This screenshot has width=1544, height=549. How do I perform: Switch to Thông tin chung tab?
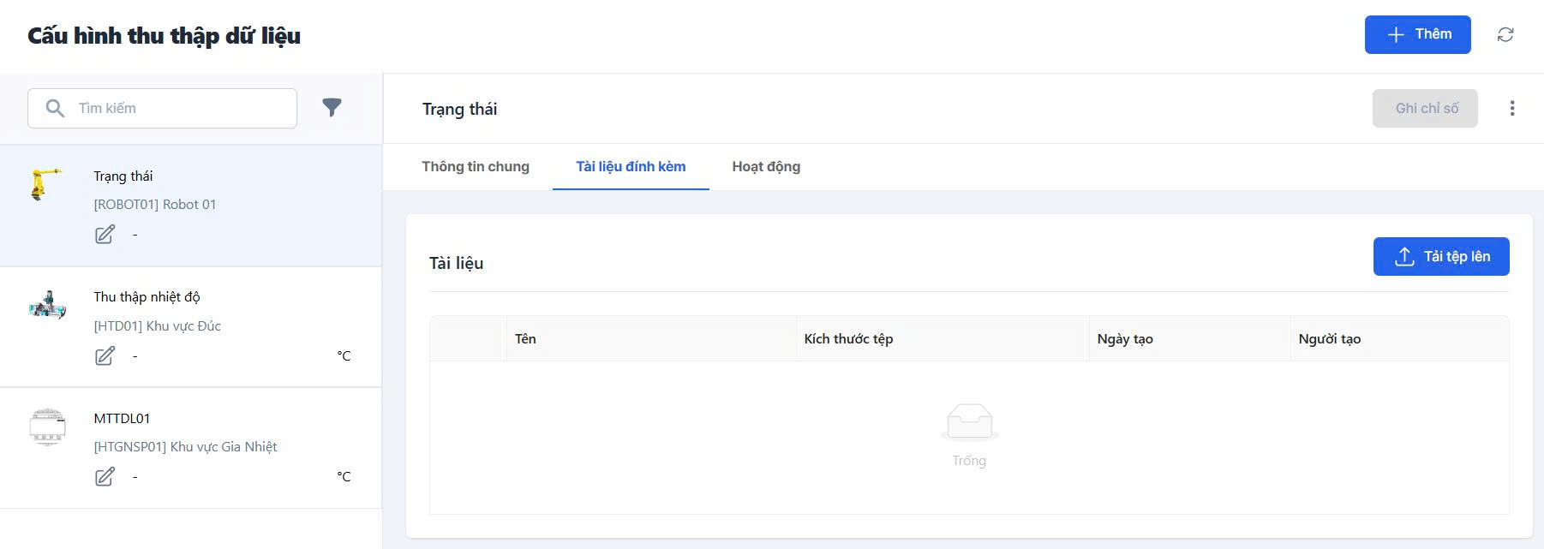pyautogui.click(x=476, y=167)
